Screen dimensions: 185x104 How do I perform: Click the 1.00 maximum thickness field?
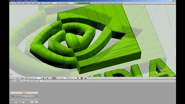pyautogui.click(x=36, y=96)
